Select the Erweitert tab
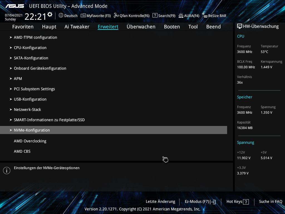Screen dimensions: 285x214 108,27
